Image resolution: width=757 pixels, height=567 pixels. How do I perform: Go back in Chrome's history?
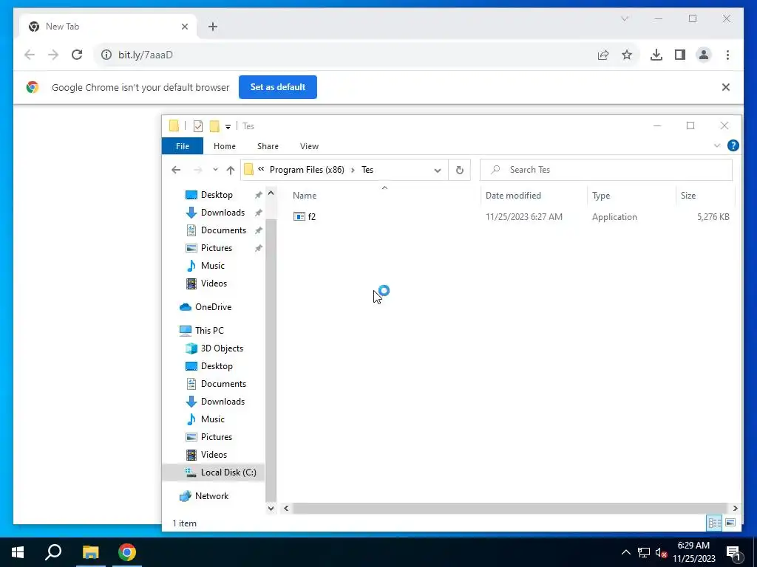coord(30,55)
